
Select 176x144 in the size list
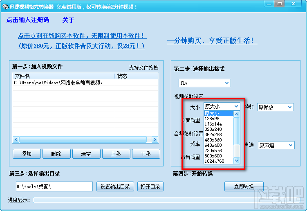click(219, 124)
